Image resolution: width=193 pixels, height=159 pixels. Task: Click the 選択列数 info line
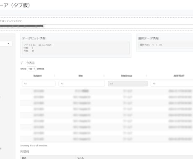point(151,45)
